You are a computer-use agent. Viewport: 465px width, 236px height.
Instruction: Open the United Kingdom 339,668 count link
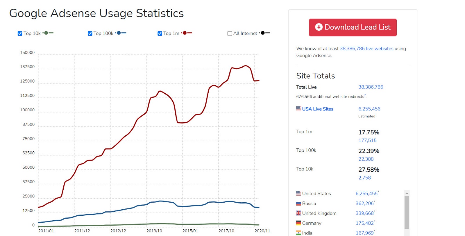pos(365,213)
